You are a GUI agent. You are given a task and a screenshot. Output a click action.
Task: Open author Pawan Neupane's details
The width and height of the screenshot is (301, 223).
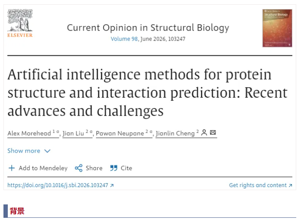pos(120,133)
